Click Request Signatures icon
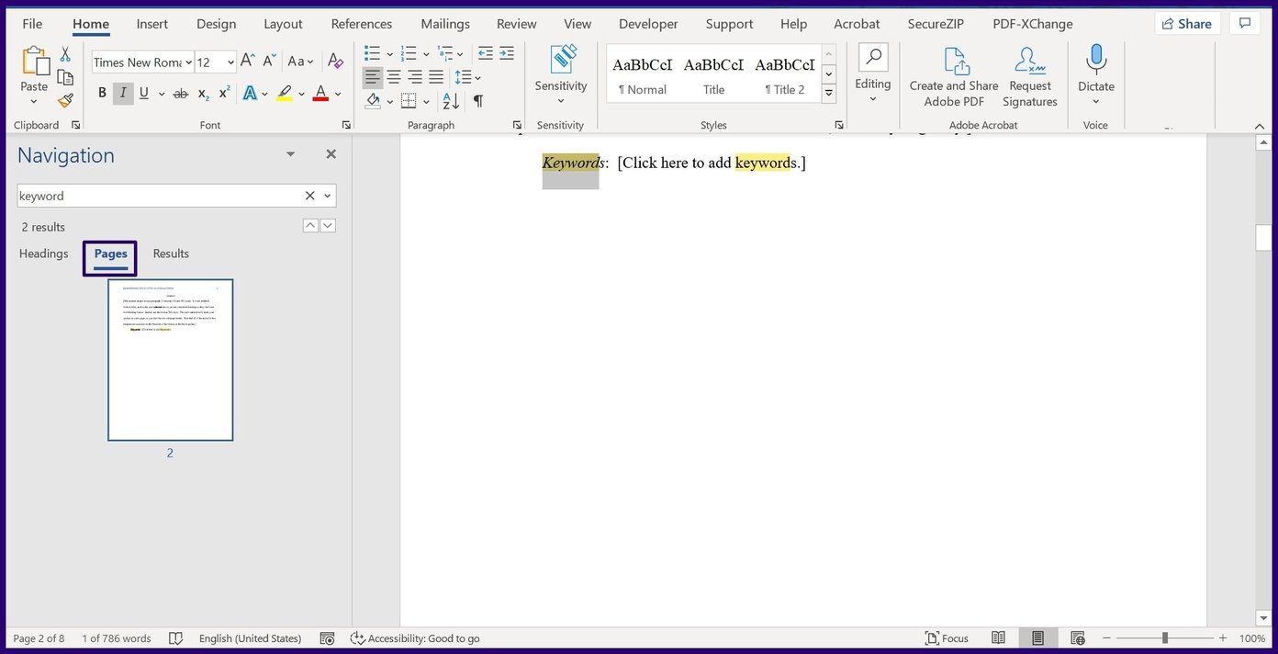 tap(1030, 77)
